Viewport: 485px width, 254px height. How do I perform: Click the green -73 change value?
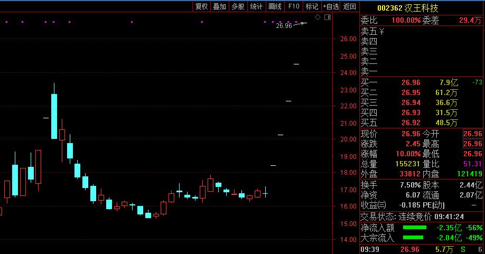pos(477,82)
